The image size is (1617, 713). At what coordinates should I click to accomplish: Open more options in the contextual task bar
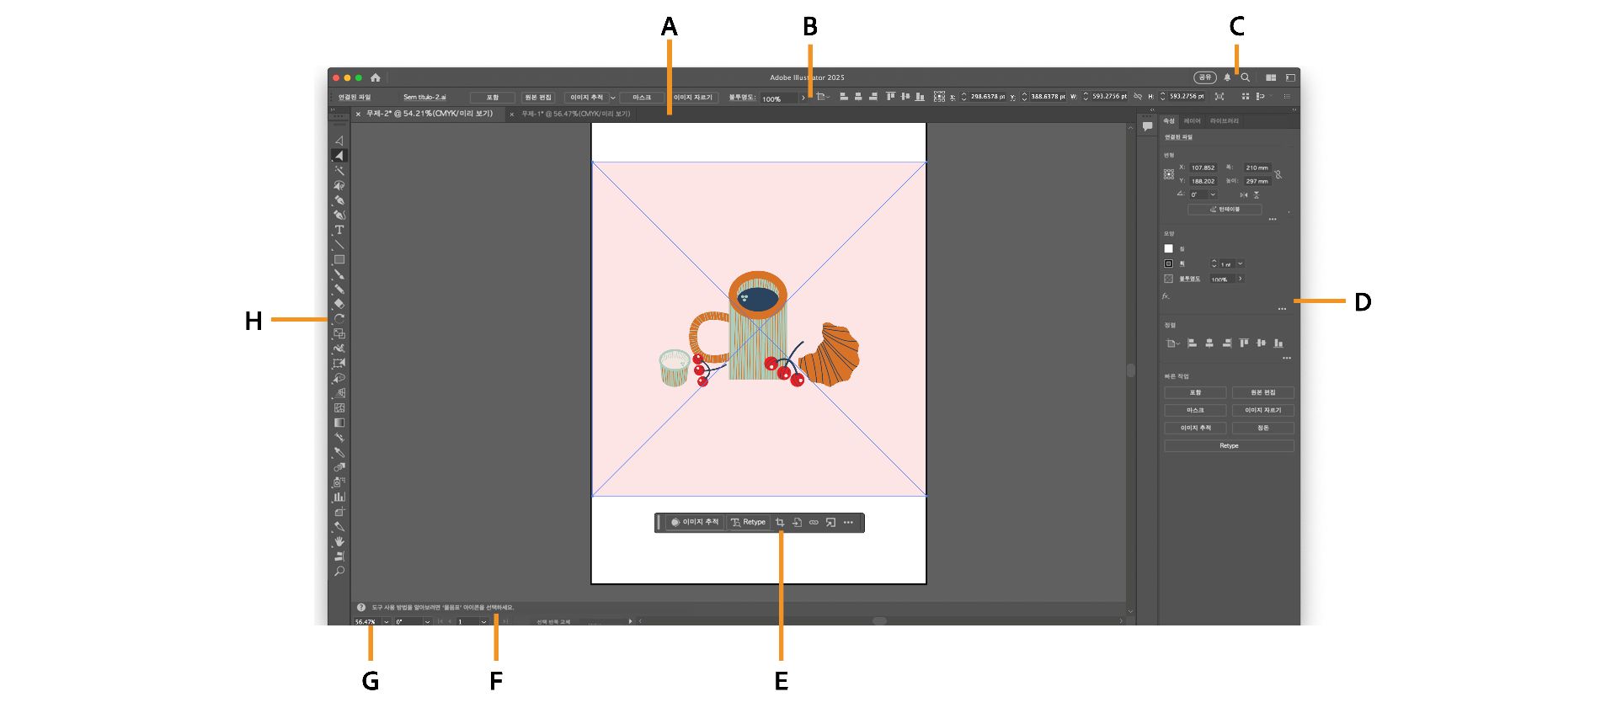tap(848, 523)
